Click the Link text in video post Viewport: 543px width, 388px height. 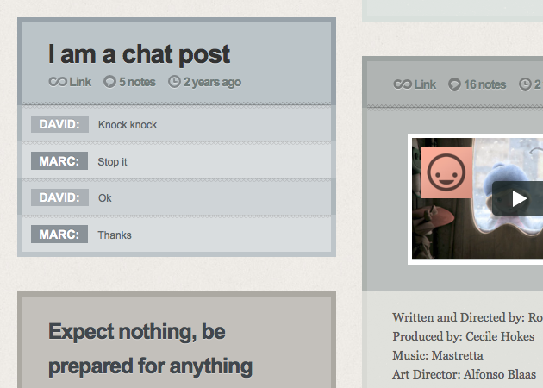tap(425, 84)
